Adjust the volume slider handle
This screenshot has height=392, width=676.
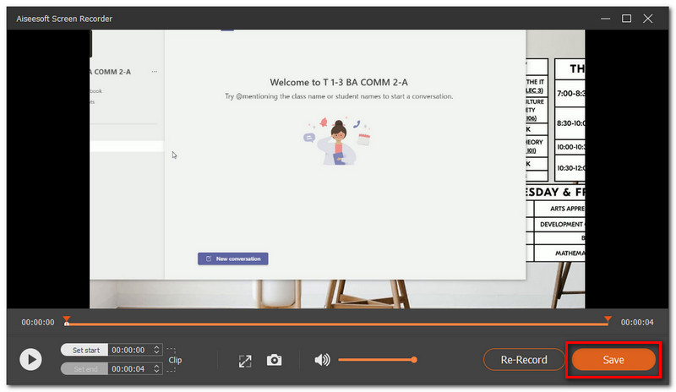point(414,360)
